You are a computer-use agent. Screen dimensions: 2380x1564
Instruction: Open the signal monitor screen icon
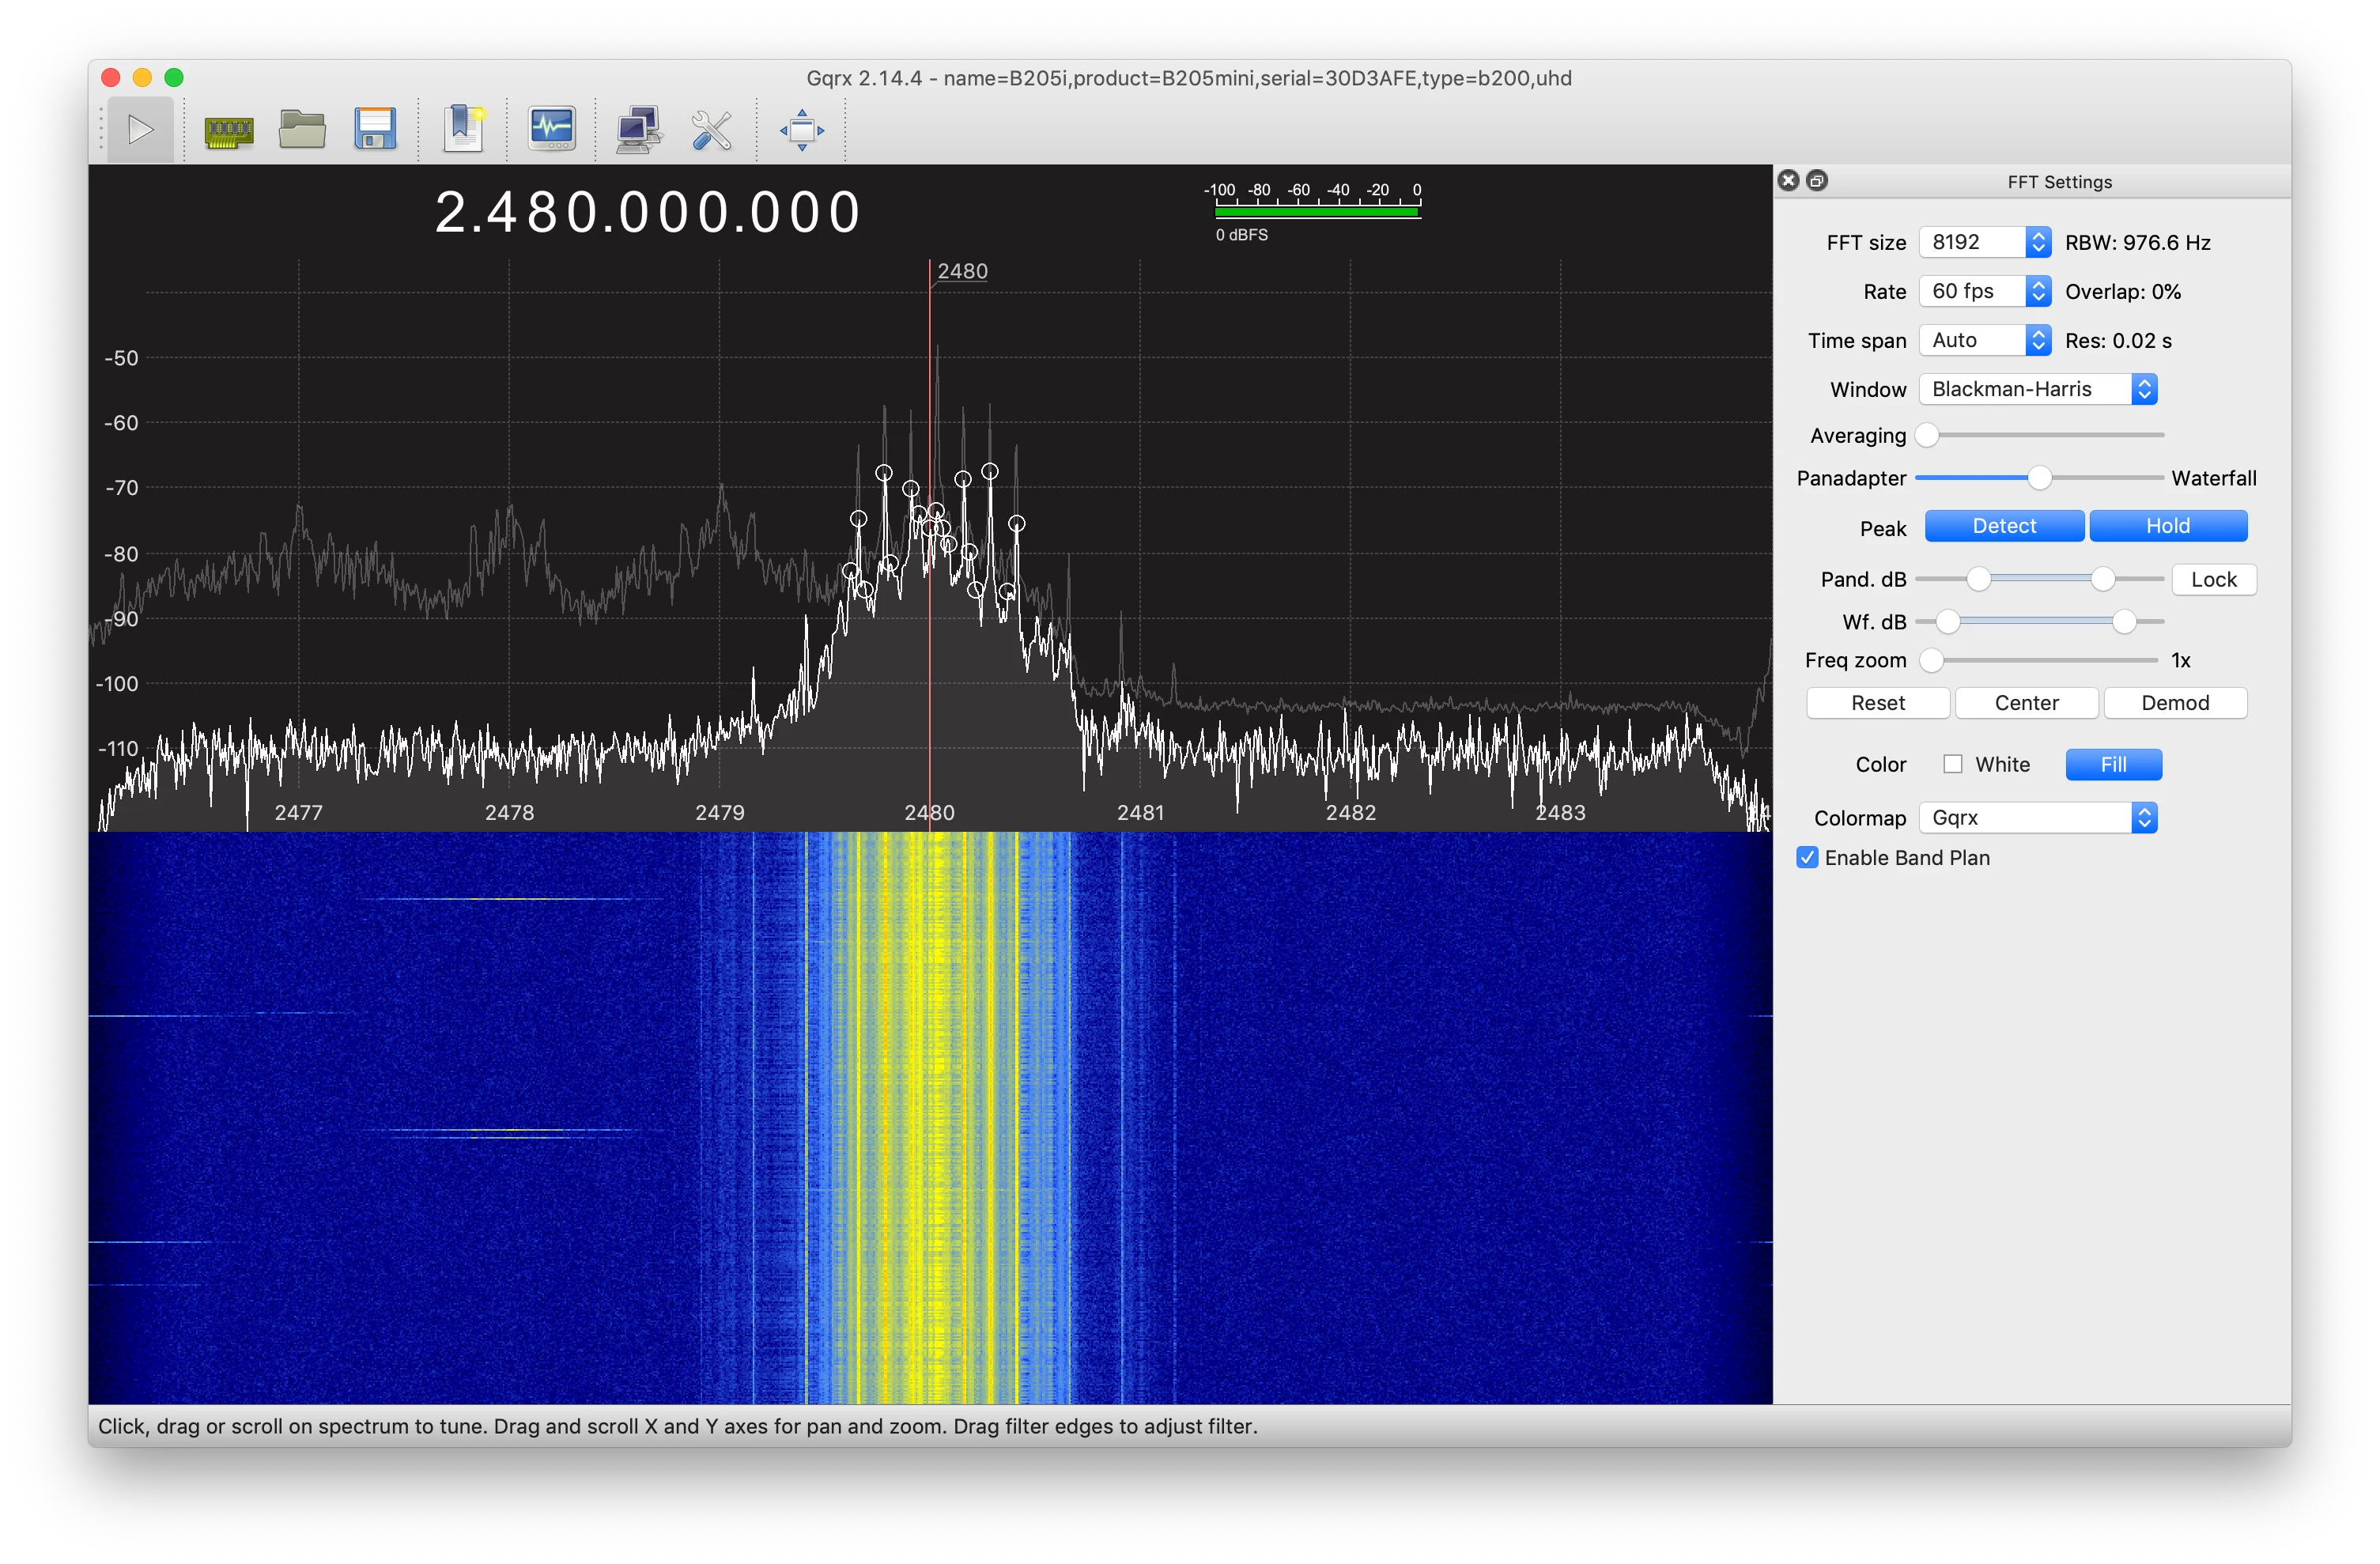(552, 130)
